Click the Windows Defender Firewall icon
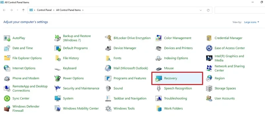The image size is (265, 124). click(x=7, y=108)
